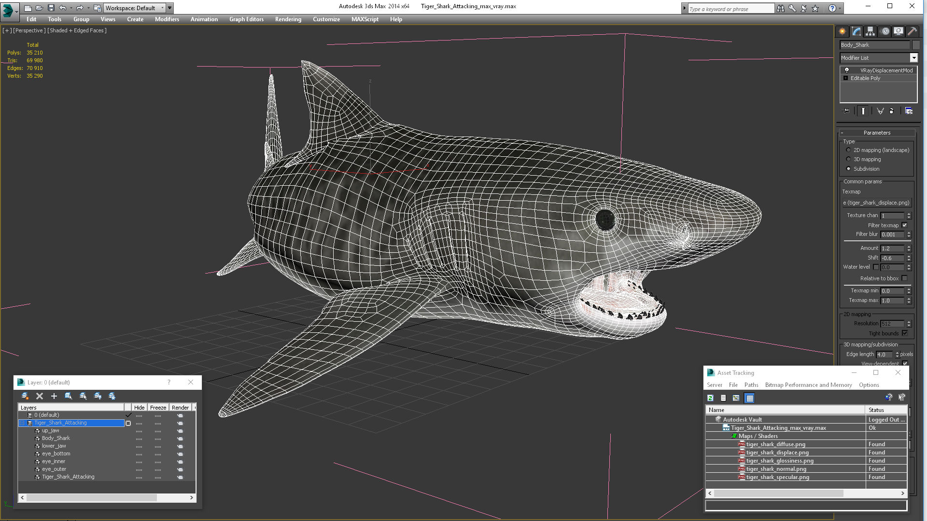The image size is (927, 521).
Task: Click Freeze/Unfreeze All Layers icon
Action: (112, 396)
